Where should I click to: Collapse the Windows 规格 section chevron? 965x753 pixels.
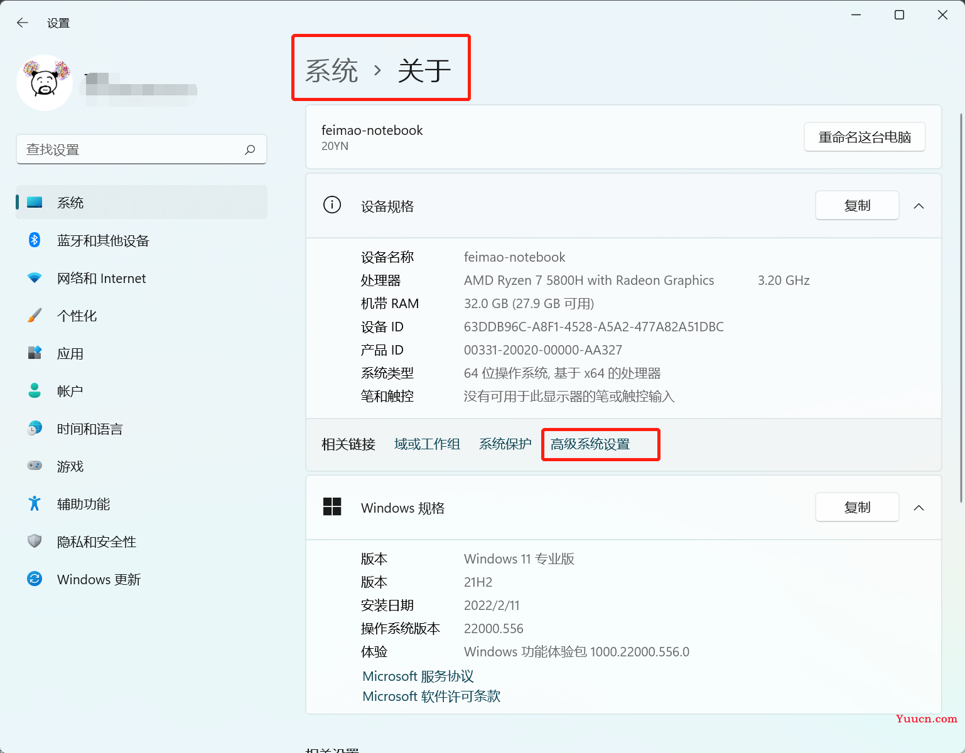click(x=919, y=508)
